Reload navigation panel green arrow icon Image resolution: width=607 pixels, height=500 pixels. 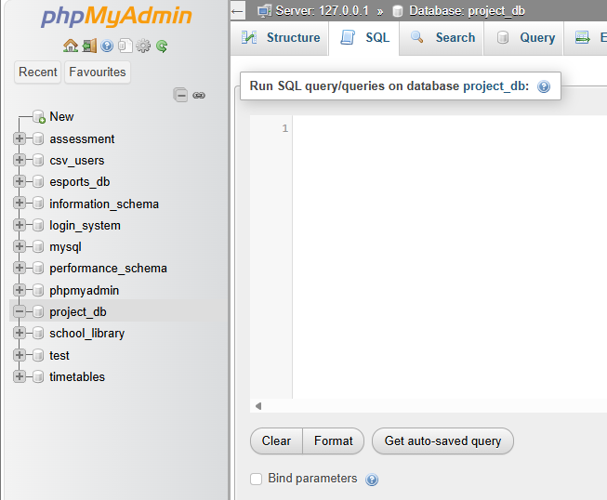click(x=162, y=46)
